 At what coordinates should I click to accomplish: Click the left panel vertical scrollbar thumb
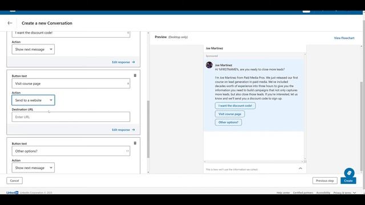(148, 129)
